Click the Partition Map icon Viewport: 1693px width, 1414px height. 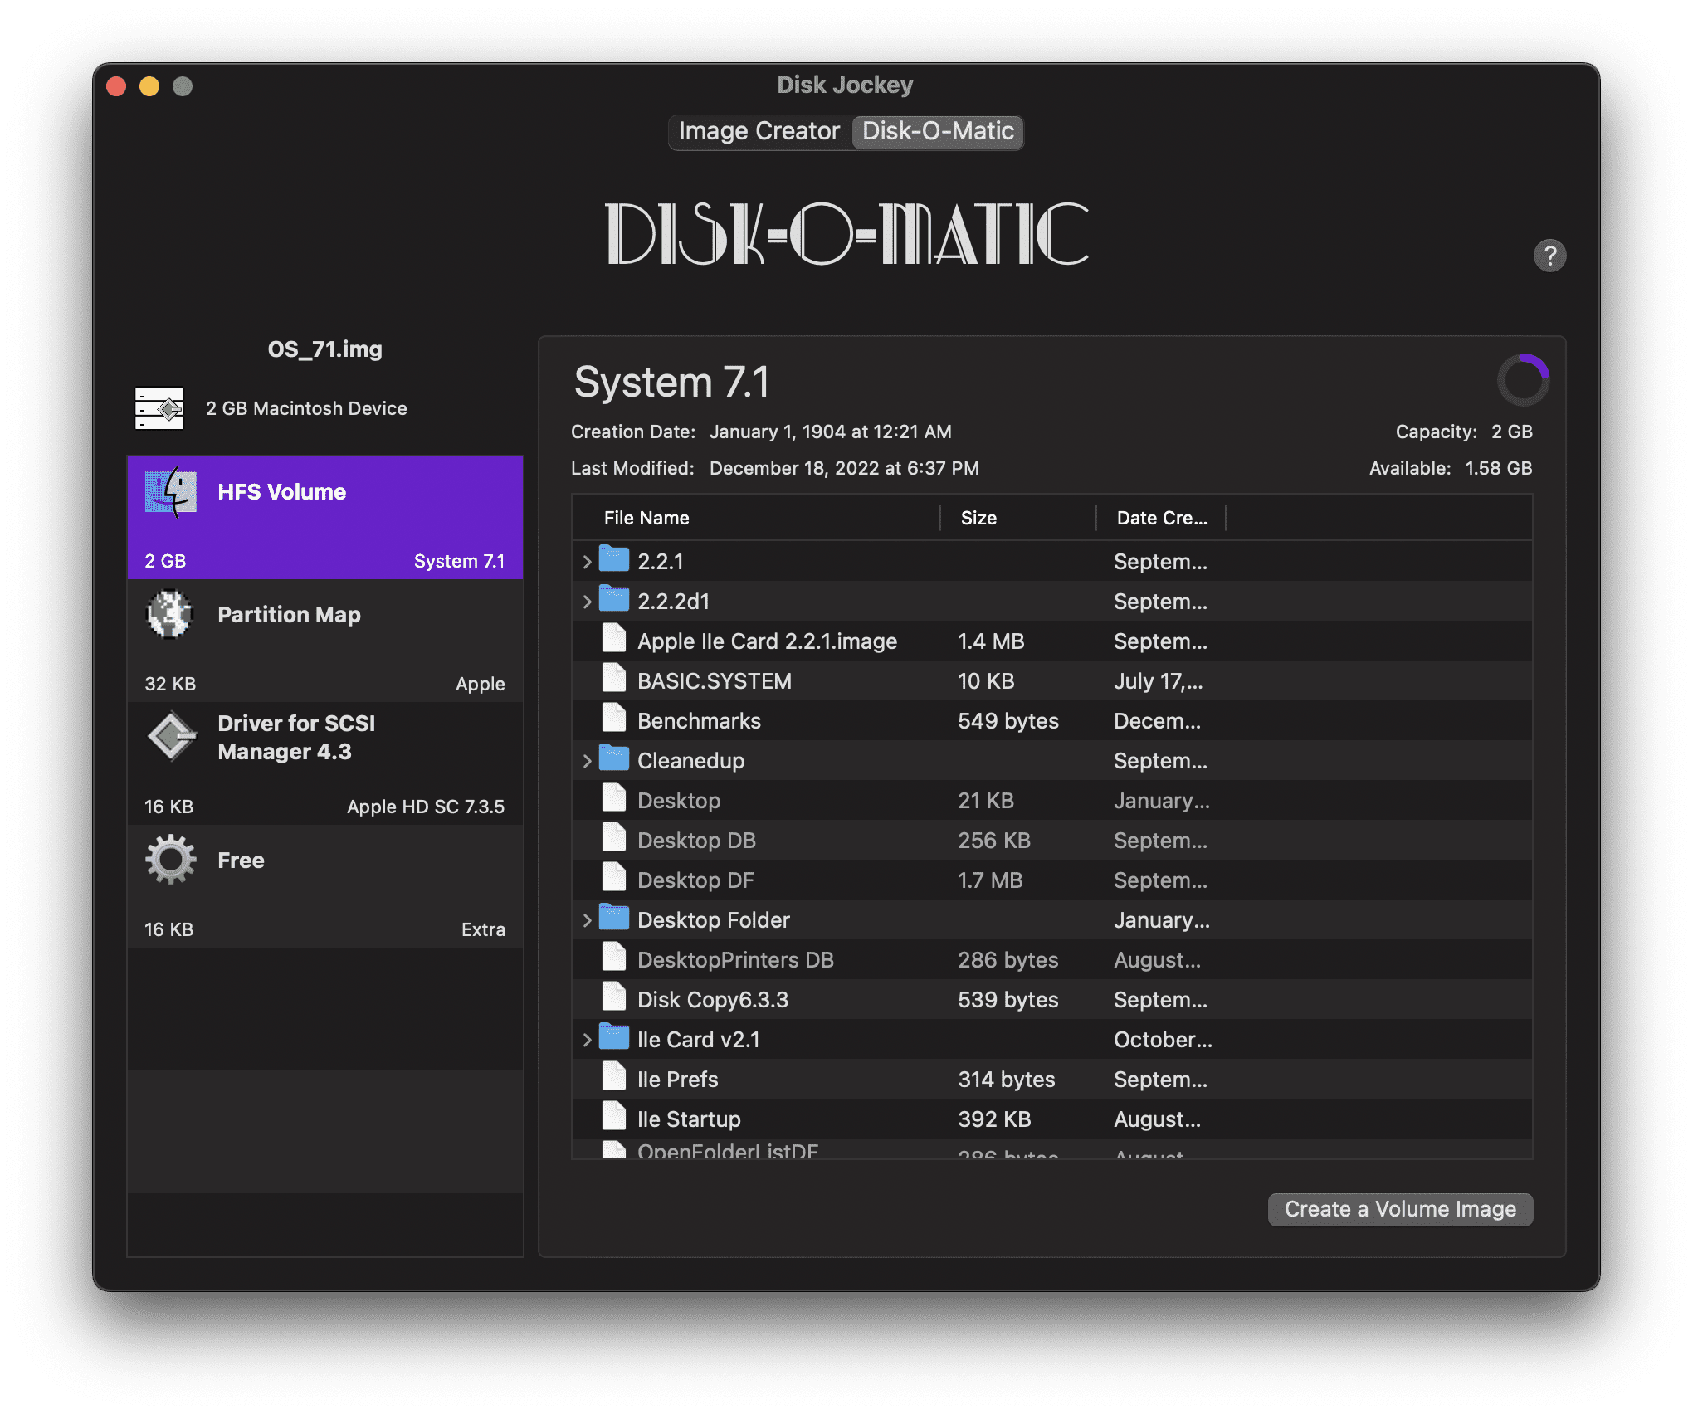point(170,614)
